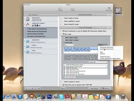Open the basket icon in the dock
The width and height of the screenshot is (134, 101).
pyautogui.click(x=96, y=97)
